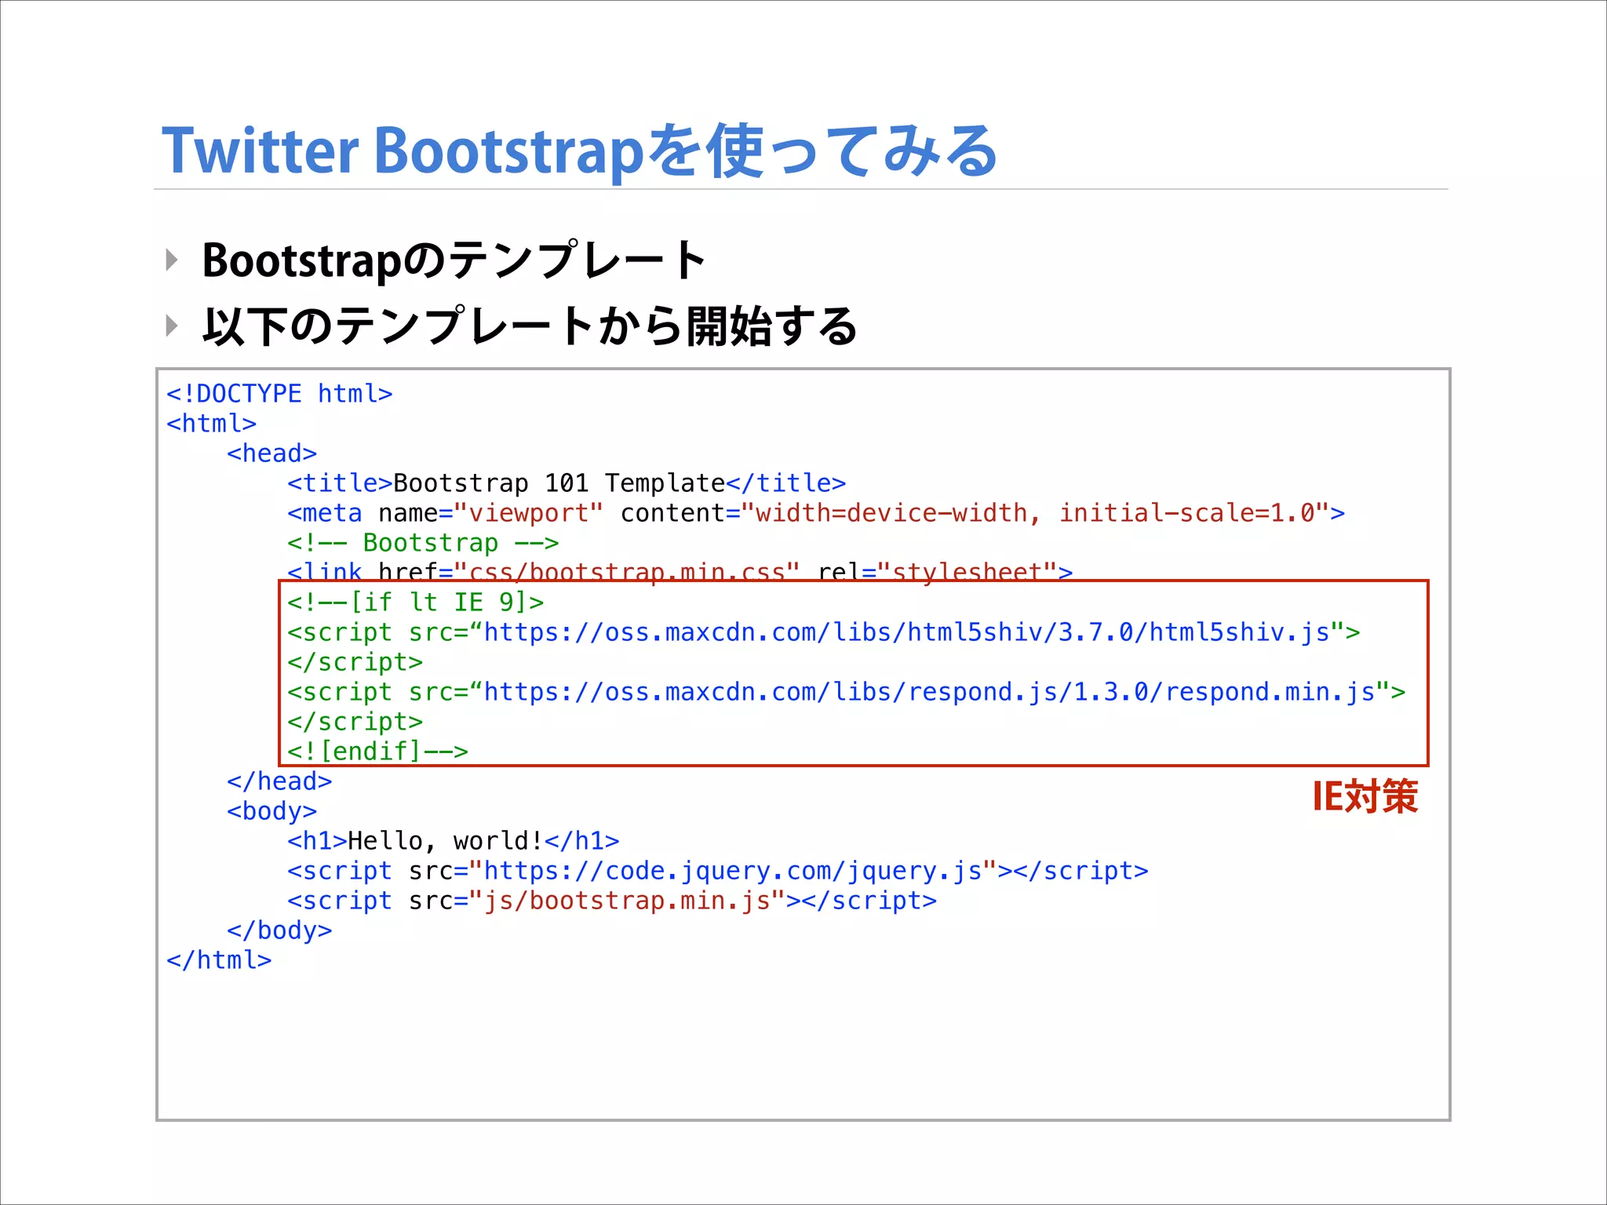1607x1205 pixels.
Task: Click the closing '</body>' tag line
Action: [279, 930]
